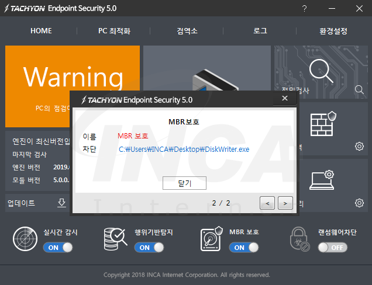Click the 모듈 버전 label

point(26,180)
